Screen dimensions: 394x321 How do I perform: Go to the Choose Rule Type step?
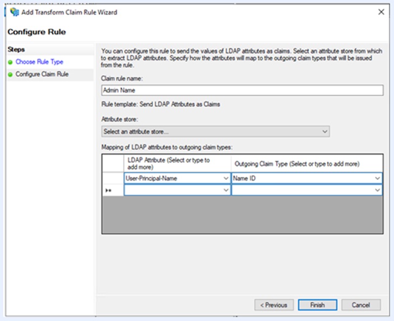click(39, 62)
